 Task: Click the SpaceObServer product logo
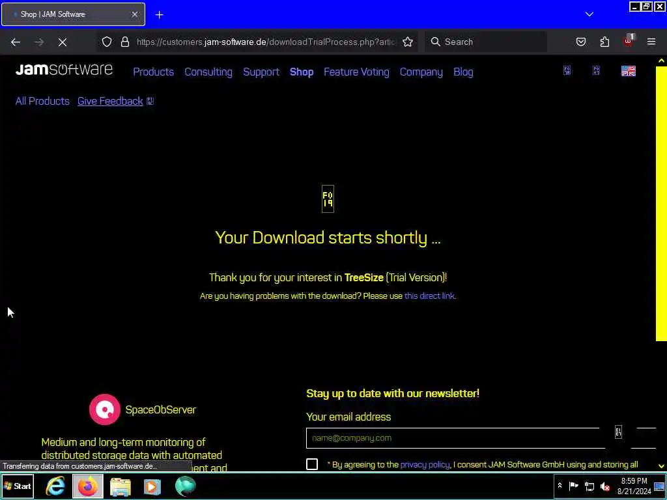[105, 410]
